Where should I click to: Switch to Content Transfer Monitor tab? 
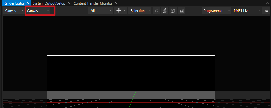(x=93, y=3)
